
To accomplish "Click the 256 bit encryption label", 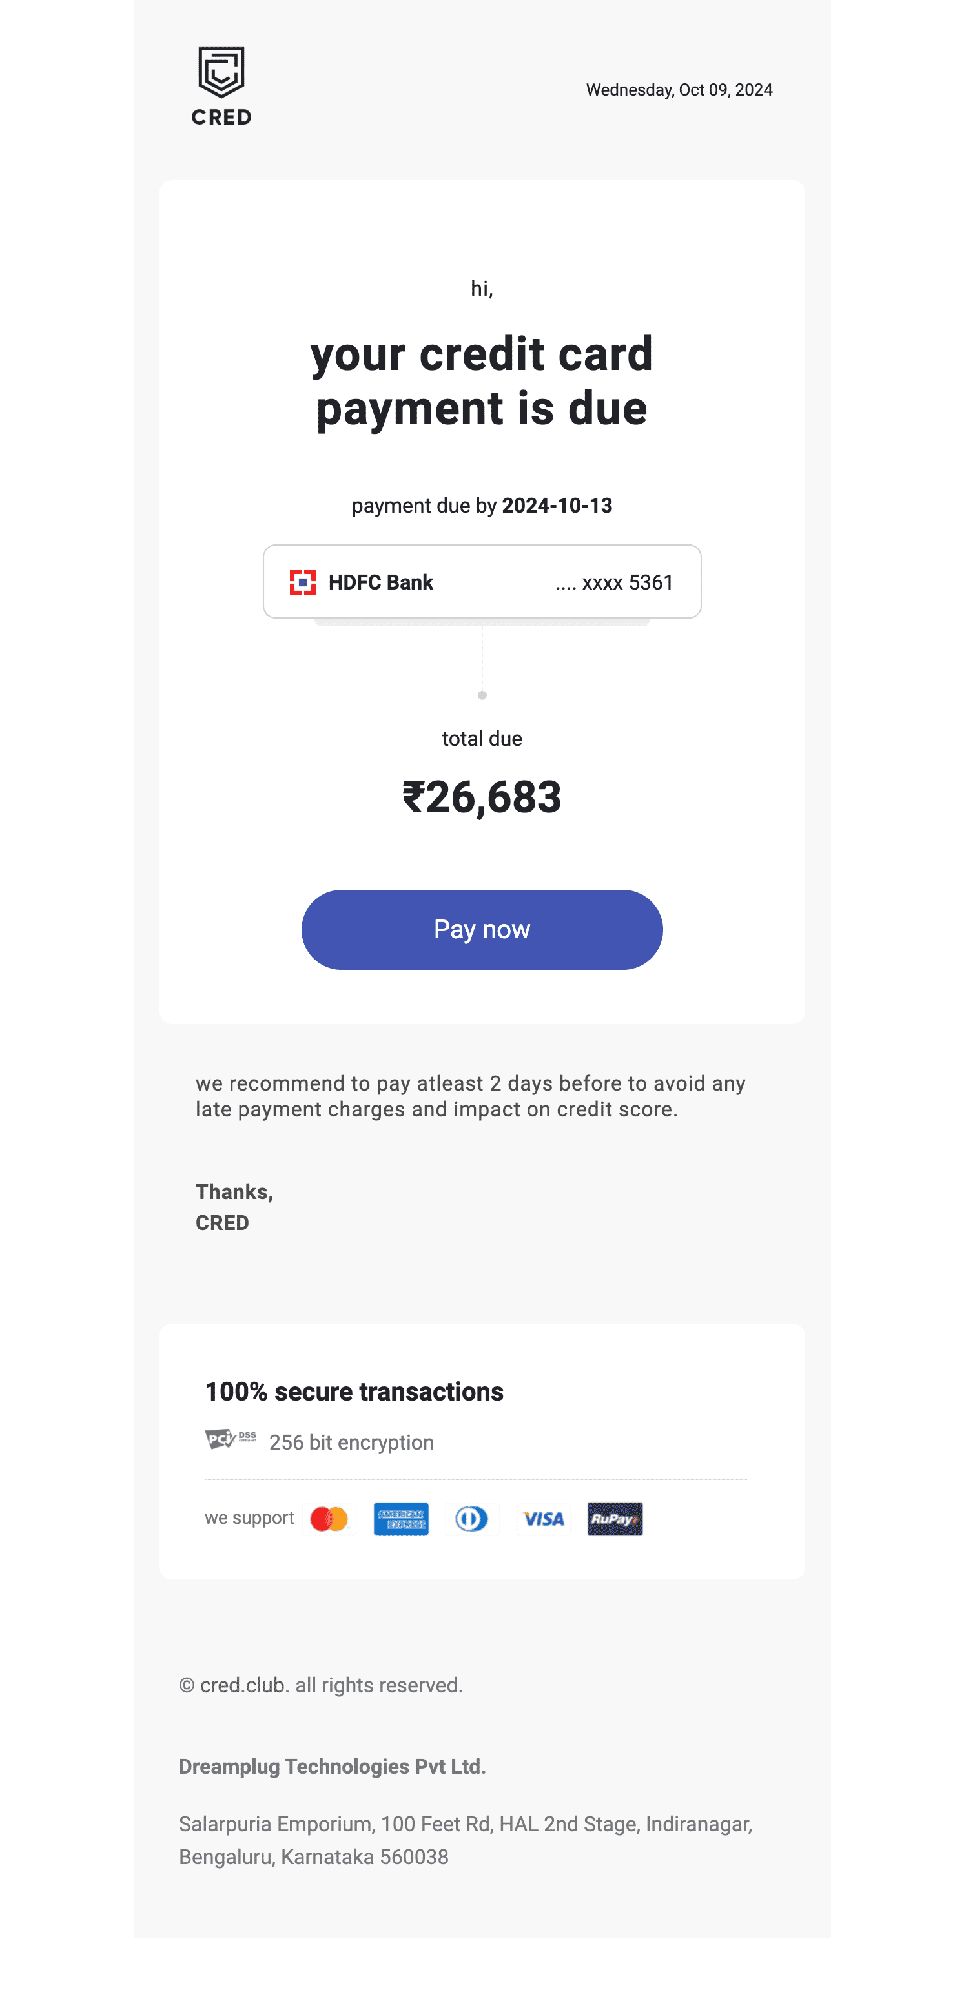I will click(x=351, y=1442).
